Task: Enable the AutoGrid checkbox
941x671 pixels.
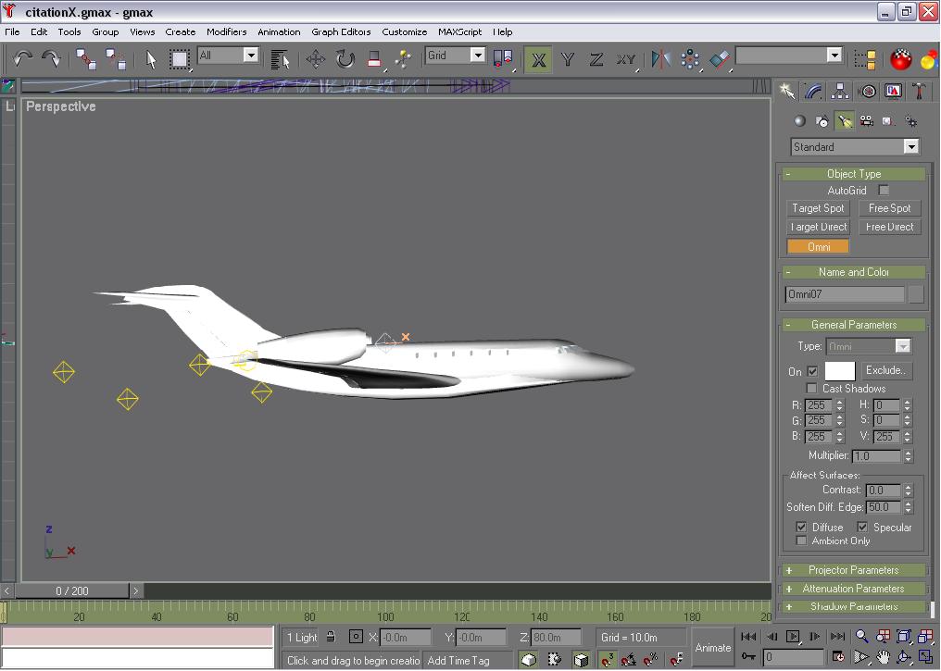Action: pyautogui.click(x=884, y=191)
